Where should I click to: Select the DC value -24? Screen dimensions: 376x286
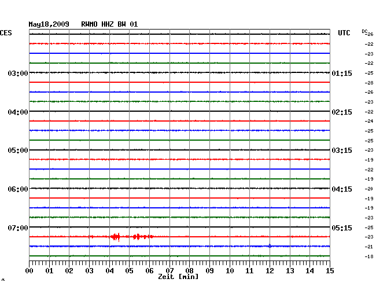(369, 121)
